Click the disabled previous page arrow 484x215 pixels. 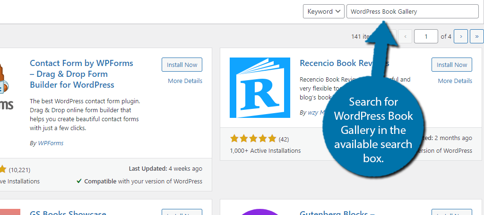click(x=405, y=36)
